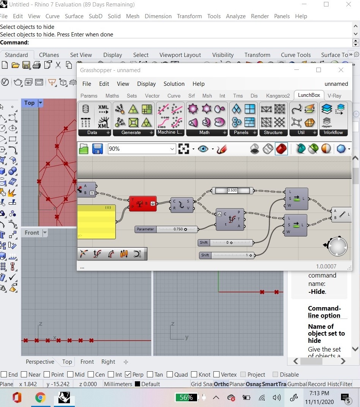Switch to the V-Ray tab in Grasshopper

[x=334, y=96]
